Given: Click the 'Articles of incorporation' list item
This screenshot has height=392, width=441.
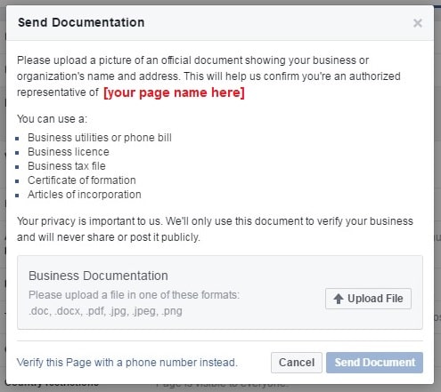Looking at the screenshot, I should pyautogui.click(x=85, y=195).
